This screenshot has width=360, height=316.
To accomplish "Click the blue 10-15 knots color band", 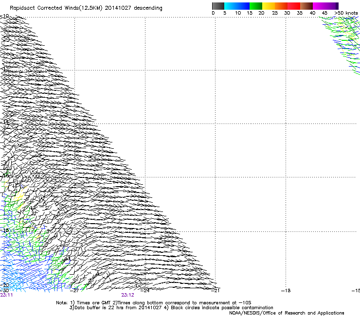I will point(243,6).
